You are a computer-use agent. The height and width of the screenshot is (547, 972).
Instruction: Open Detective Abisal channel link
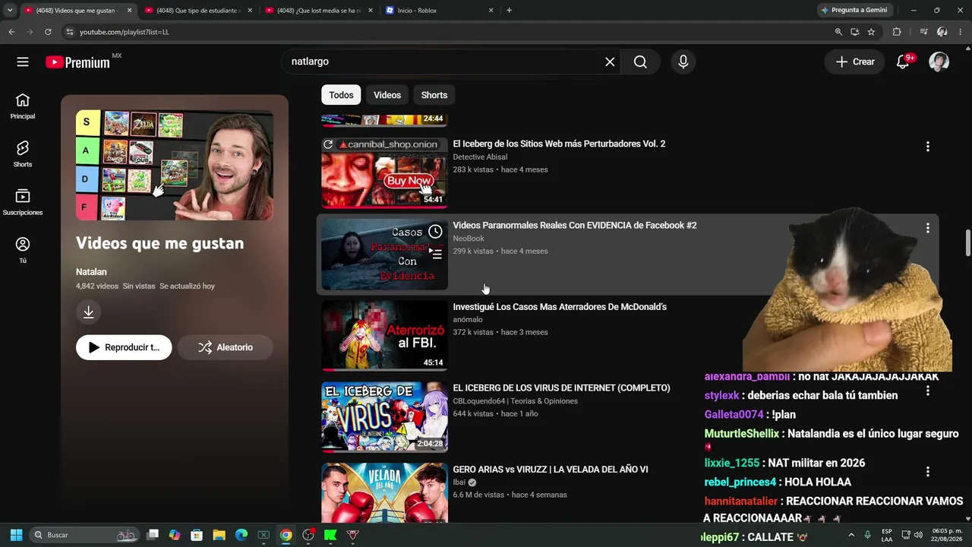[480, 157]
